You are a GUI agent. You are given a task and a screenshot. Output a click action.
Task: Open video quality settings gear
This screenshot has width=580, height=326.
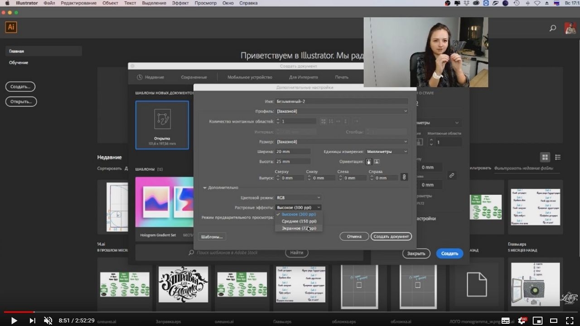pyautogui.click(x=522, y=321)
